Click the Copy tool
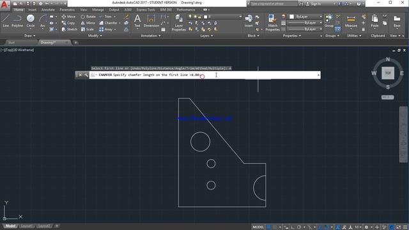 [68, 23]
